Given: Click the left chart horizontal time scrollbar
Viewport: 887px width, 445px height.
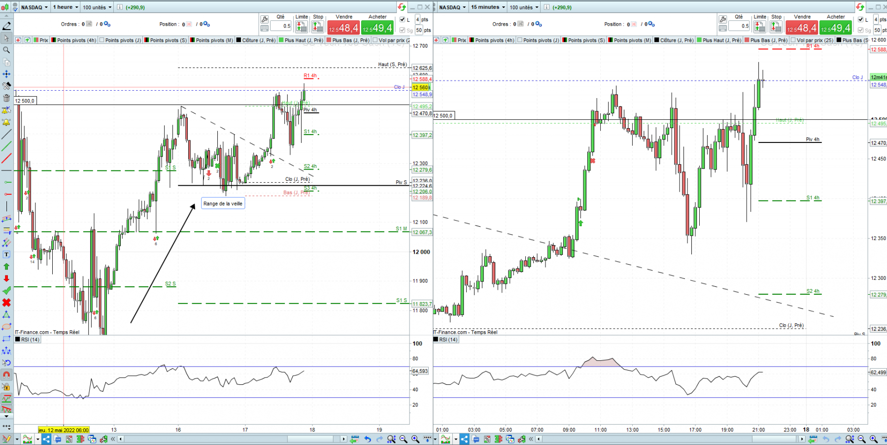Looking at the screenshot, I should click(232, 439).
